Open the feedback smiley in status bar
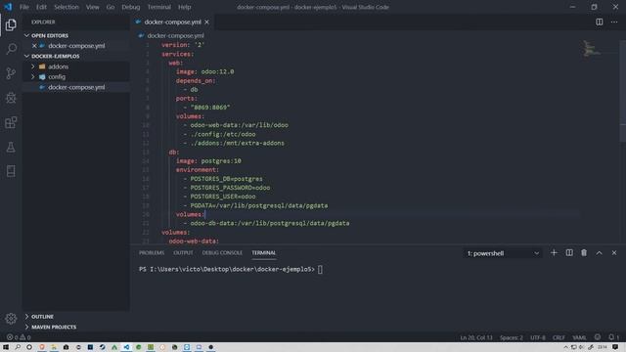The width and height of the screenshot is (626, 352). point(598,337)
